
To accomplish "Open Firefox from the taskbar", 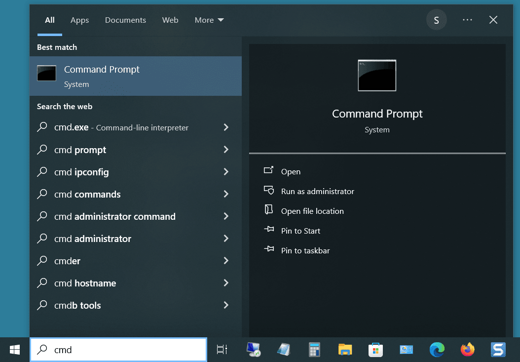I will pos(467,350).
